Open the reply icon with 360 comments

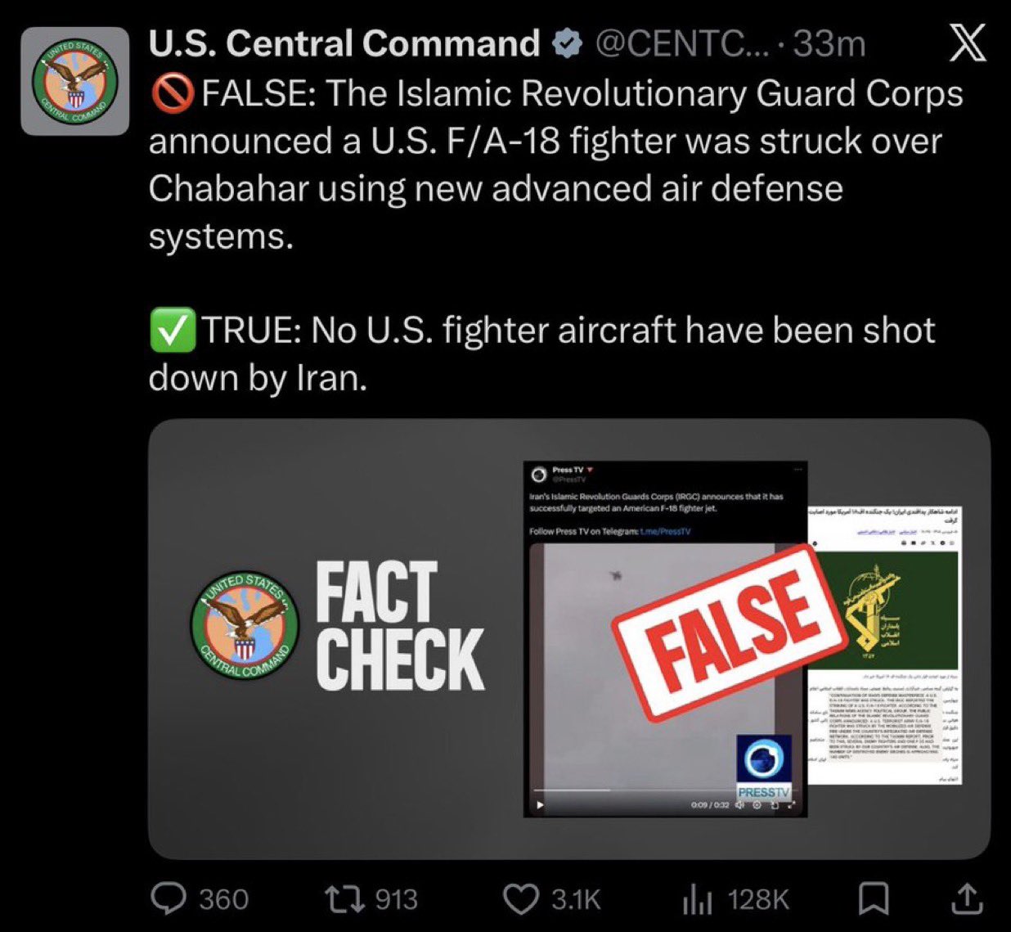click(x=169, y=899)
